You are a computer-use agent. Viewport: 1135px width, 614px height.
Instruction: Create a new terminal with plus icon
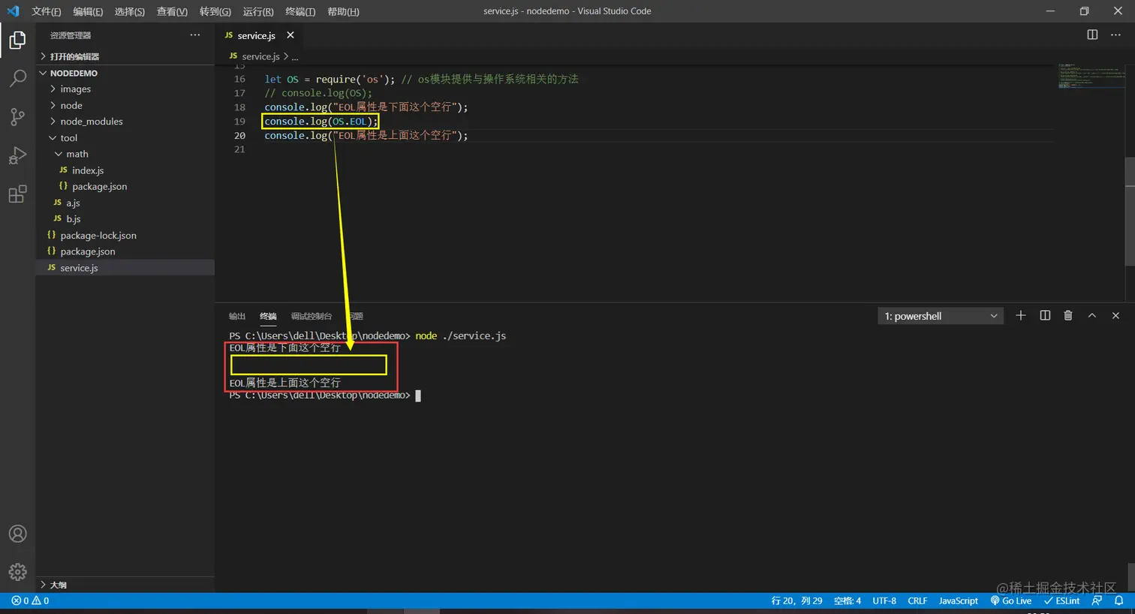[x=1020, y=315]
